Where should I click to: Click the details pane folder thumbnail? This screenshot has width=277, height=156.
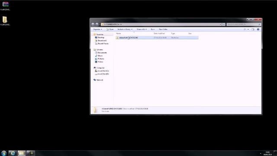(x=95, y=110)
